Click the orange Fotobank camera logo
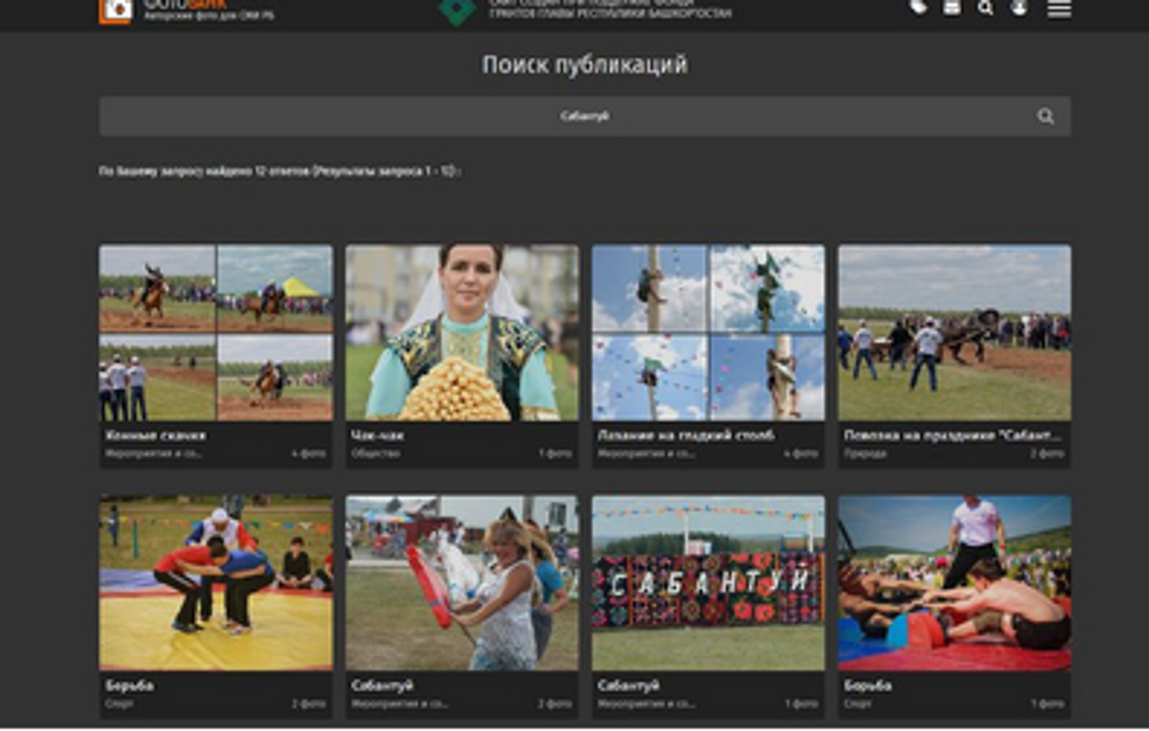Image resolution: width=1149 pixels, height=731 pixels. [116, 10]
